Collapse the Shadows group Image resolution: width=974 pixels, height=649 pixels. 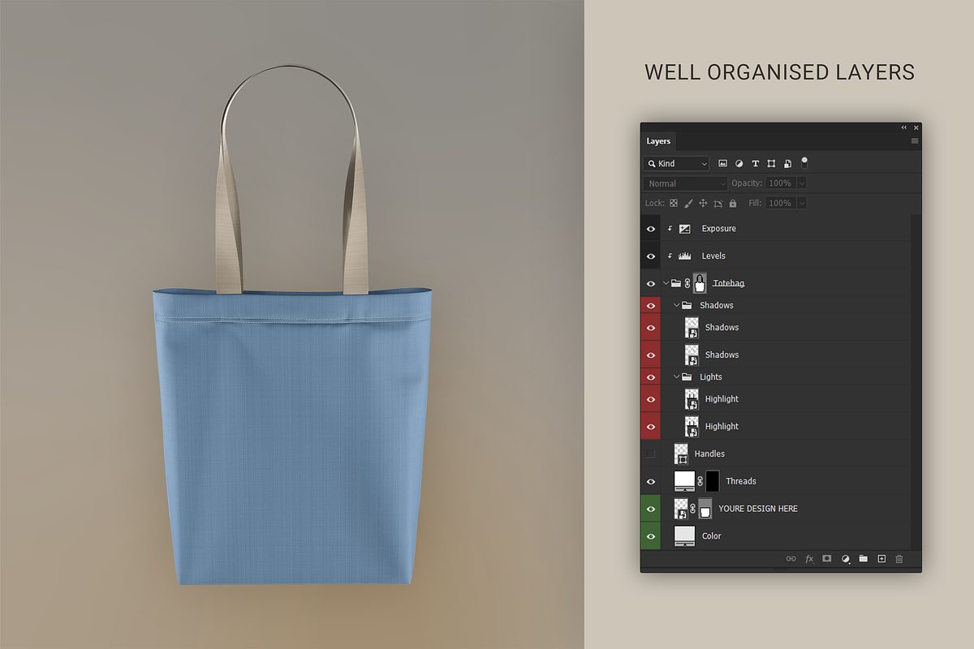click(677, 306)
